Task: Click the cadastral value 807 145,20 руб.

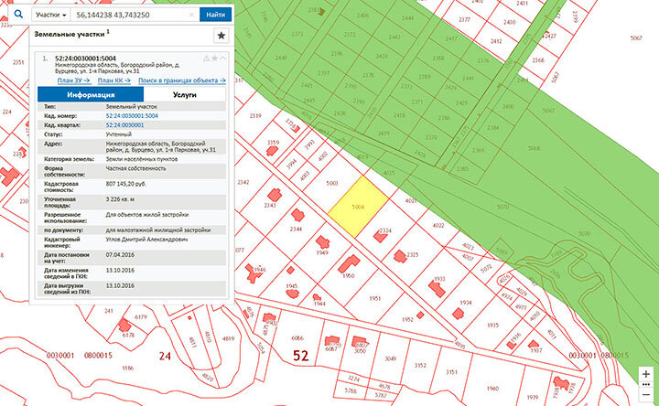Action: 126,184
